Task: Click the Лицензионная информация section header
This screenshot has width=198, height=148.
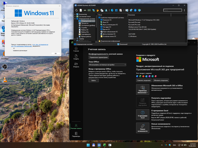Action: pos(109,41)
